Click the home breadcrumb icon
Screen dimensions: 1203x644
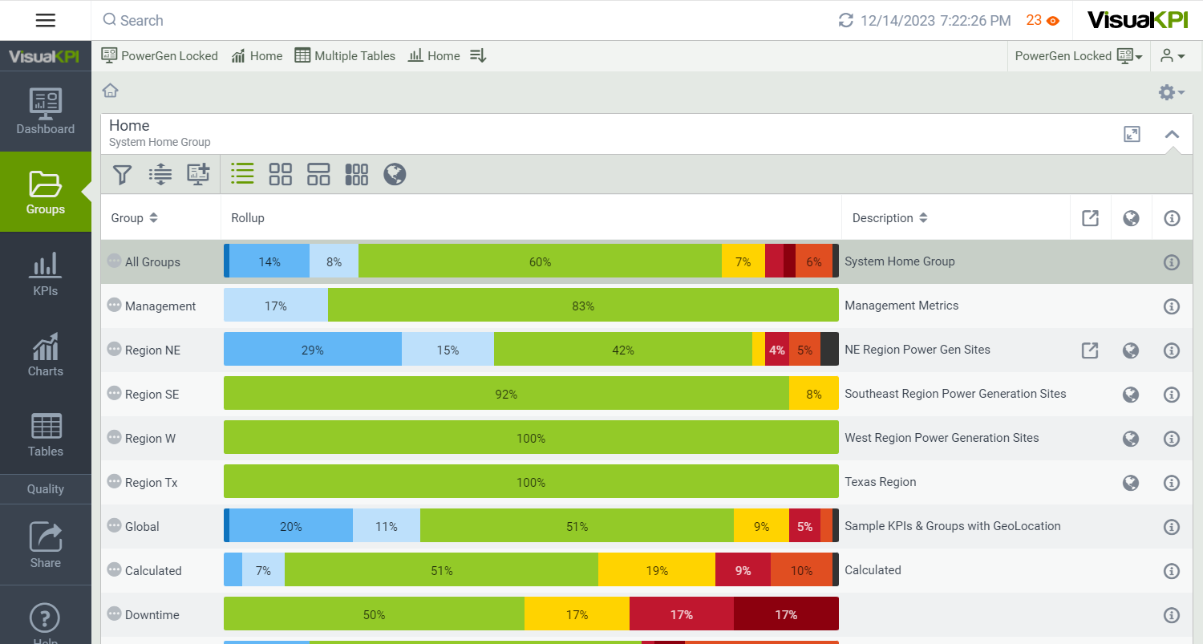[x=111, y=91]
